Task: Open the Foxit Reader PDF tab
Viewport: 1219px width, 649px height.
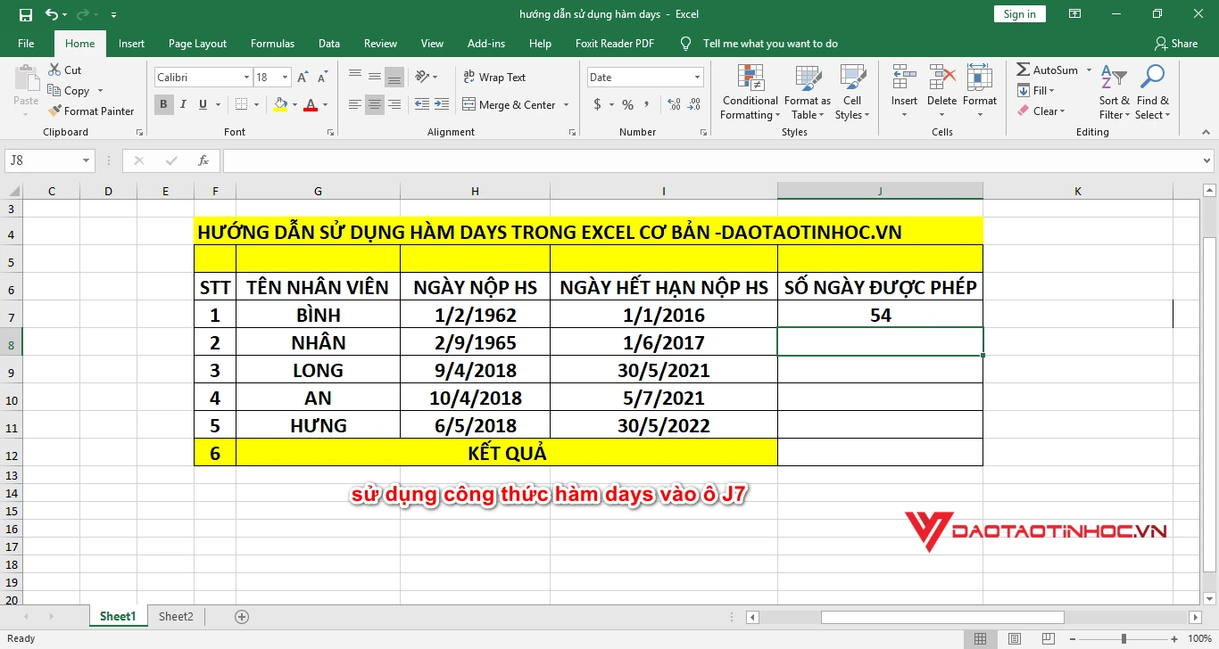Action: coord(615,44)
